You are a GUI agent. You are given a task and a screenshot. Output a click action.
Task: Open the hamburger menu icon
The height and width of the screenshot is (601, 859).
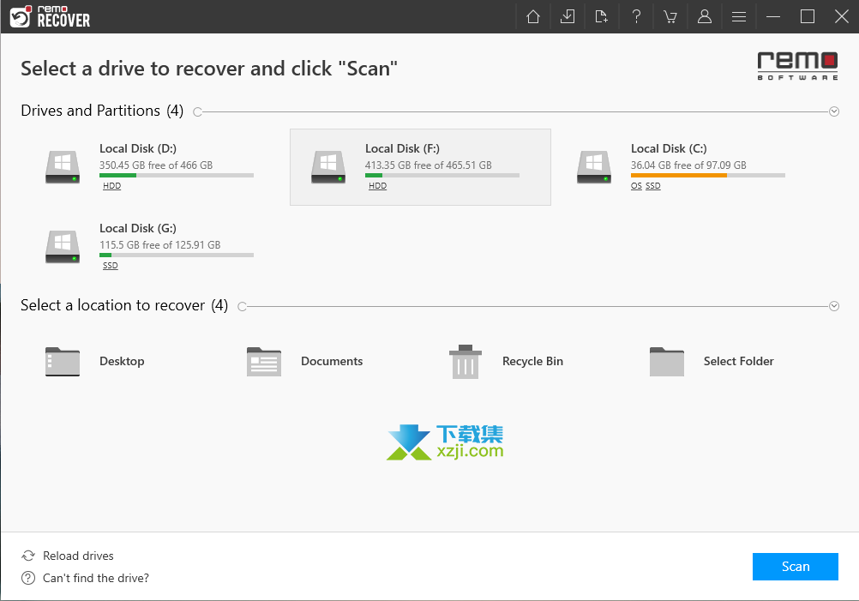[x=739, y=17]
